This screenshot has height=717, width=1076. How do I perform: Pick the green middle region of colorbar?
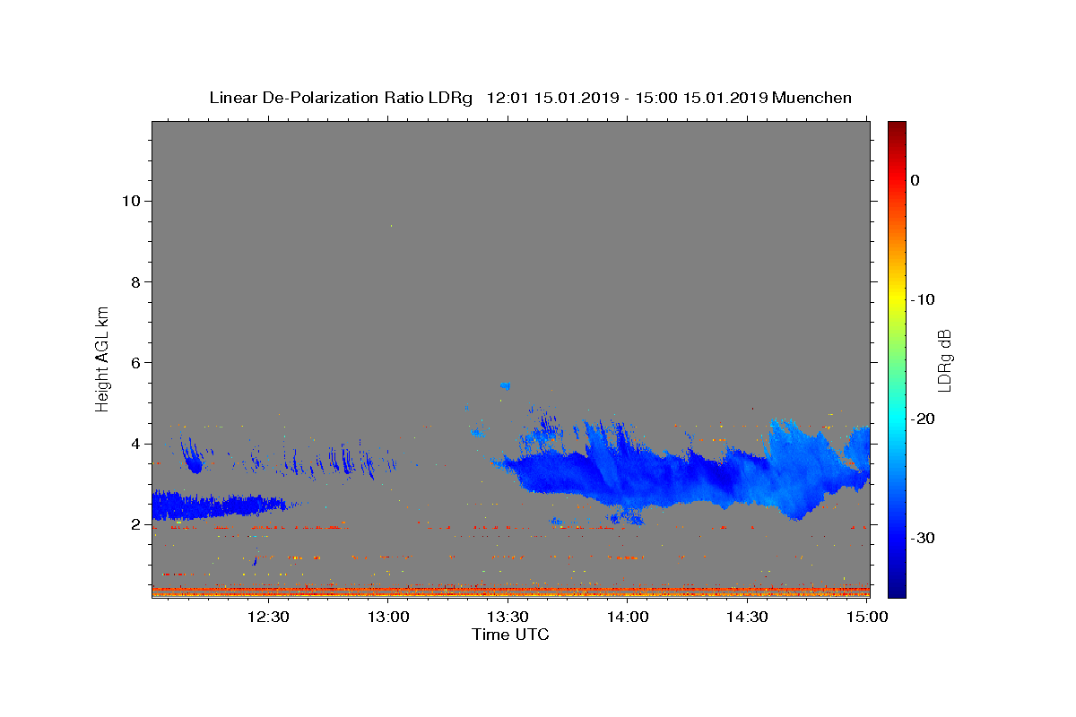[x=897, y=358]
